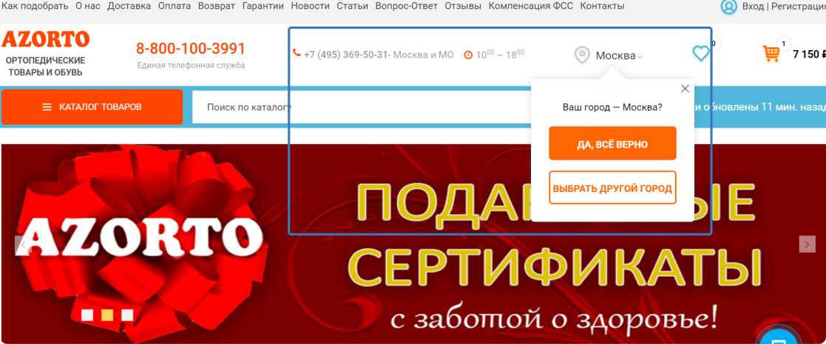The height and width of the screenshot is (344, 826).
Task: Open the user account icon
Action: point(729,7)
